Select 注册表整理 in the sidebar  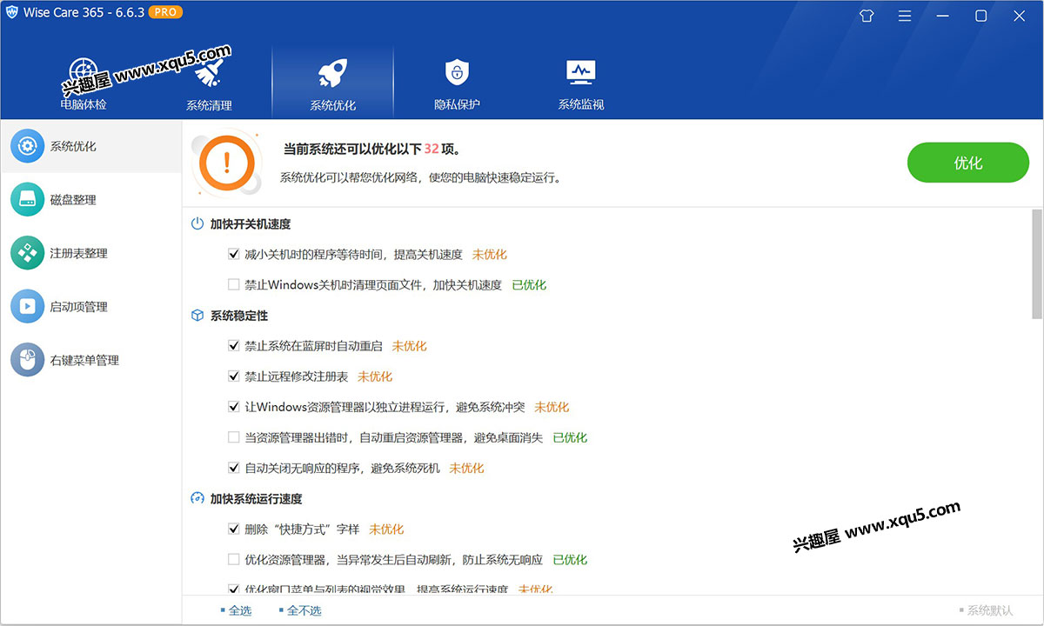[x=78, y=253]
